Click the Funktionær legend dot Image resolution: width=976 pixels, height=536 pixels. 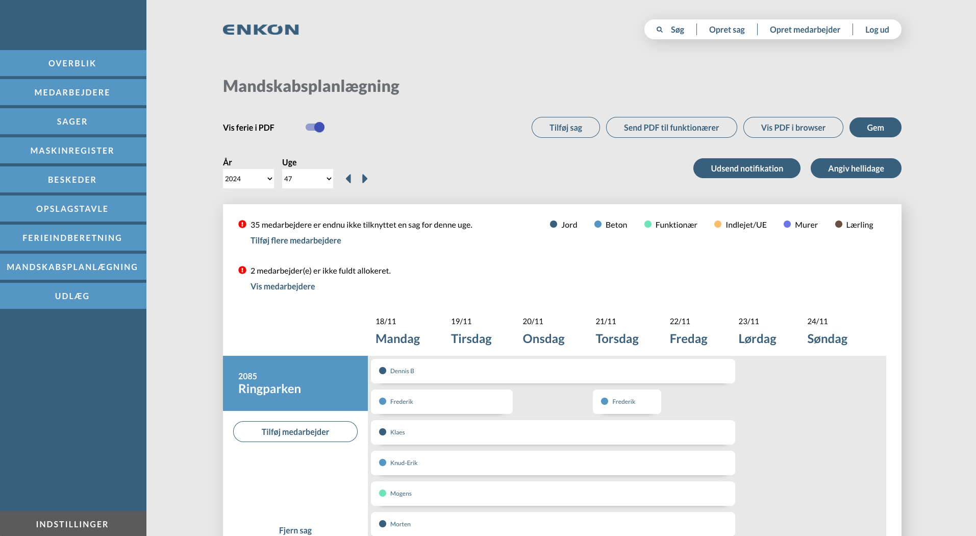(x=648, y=224)
